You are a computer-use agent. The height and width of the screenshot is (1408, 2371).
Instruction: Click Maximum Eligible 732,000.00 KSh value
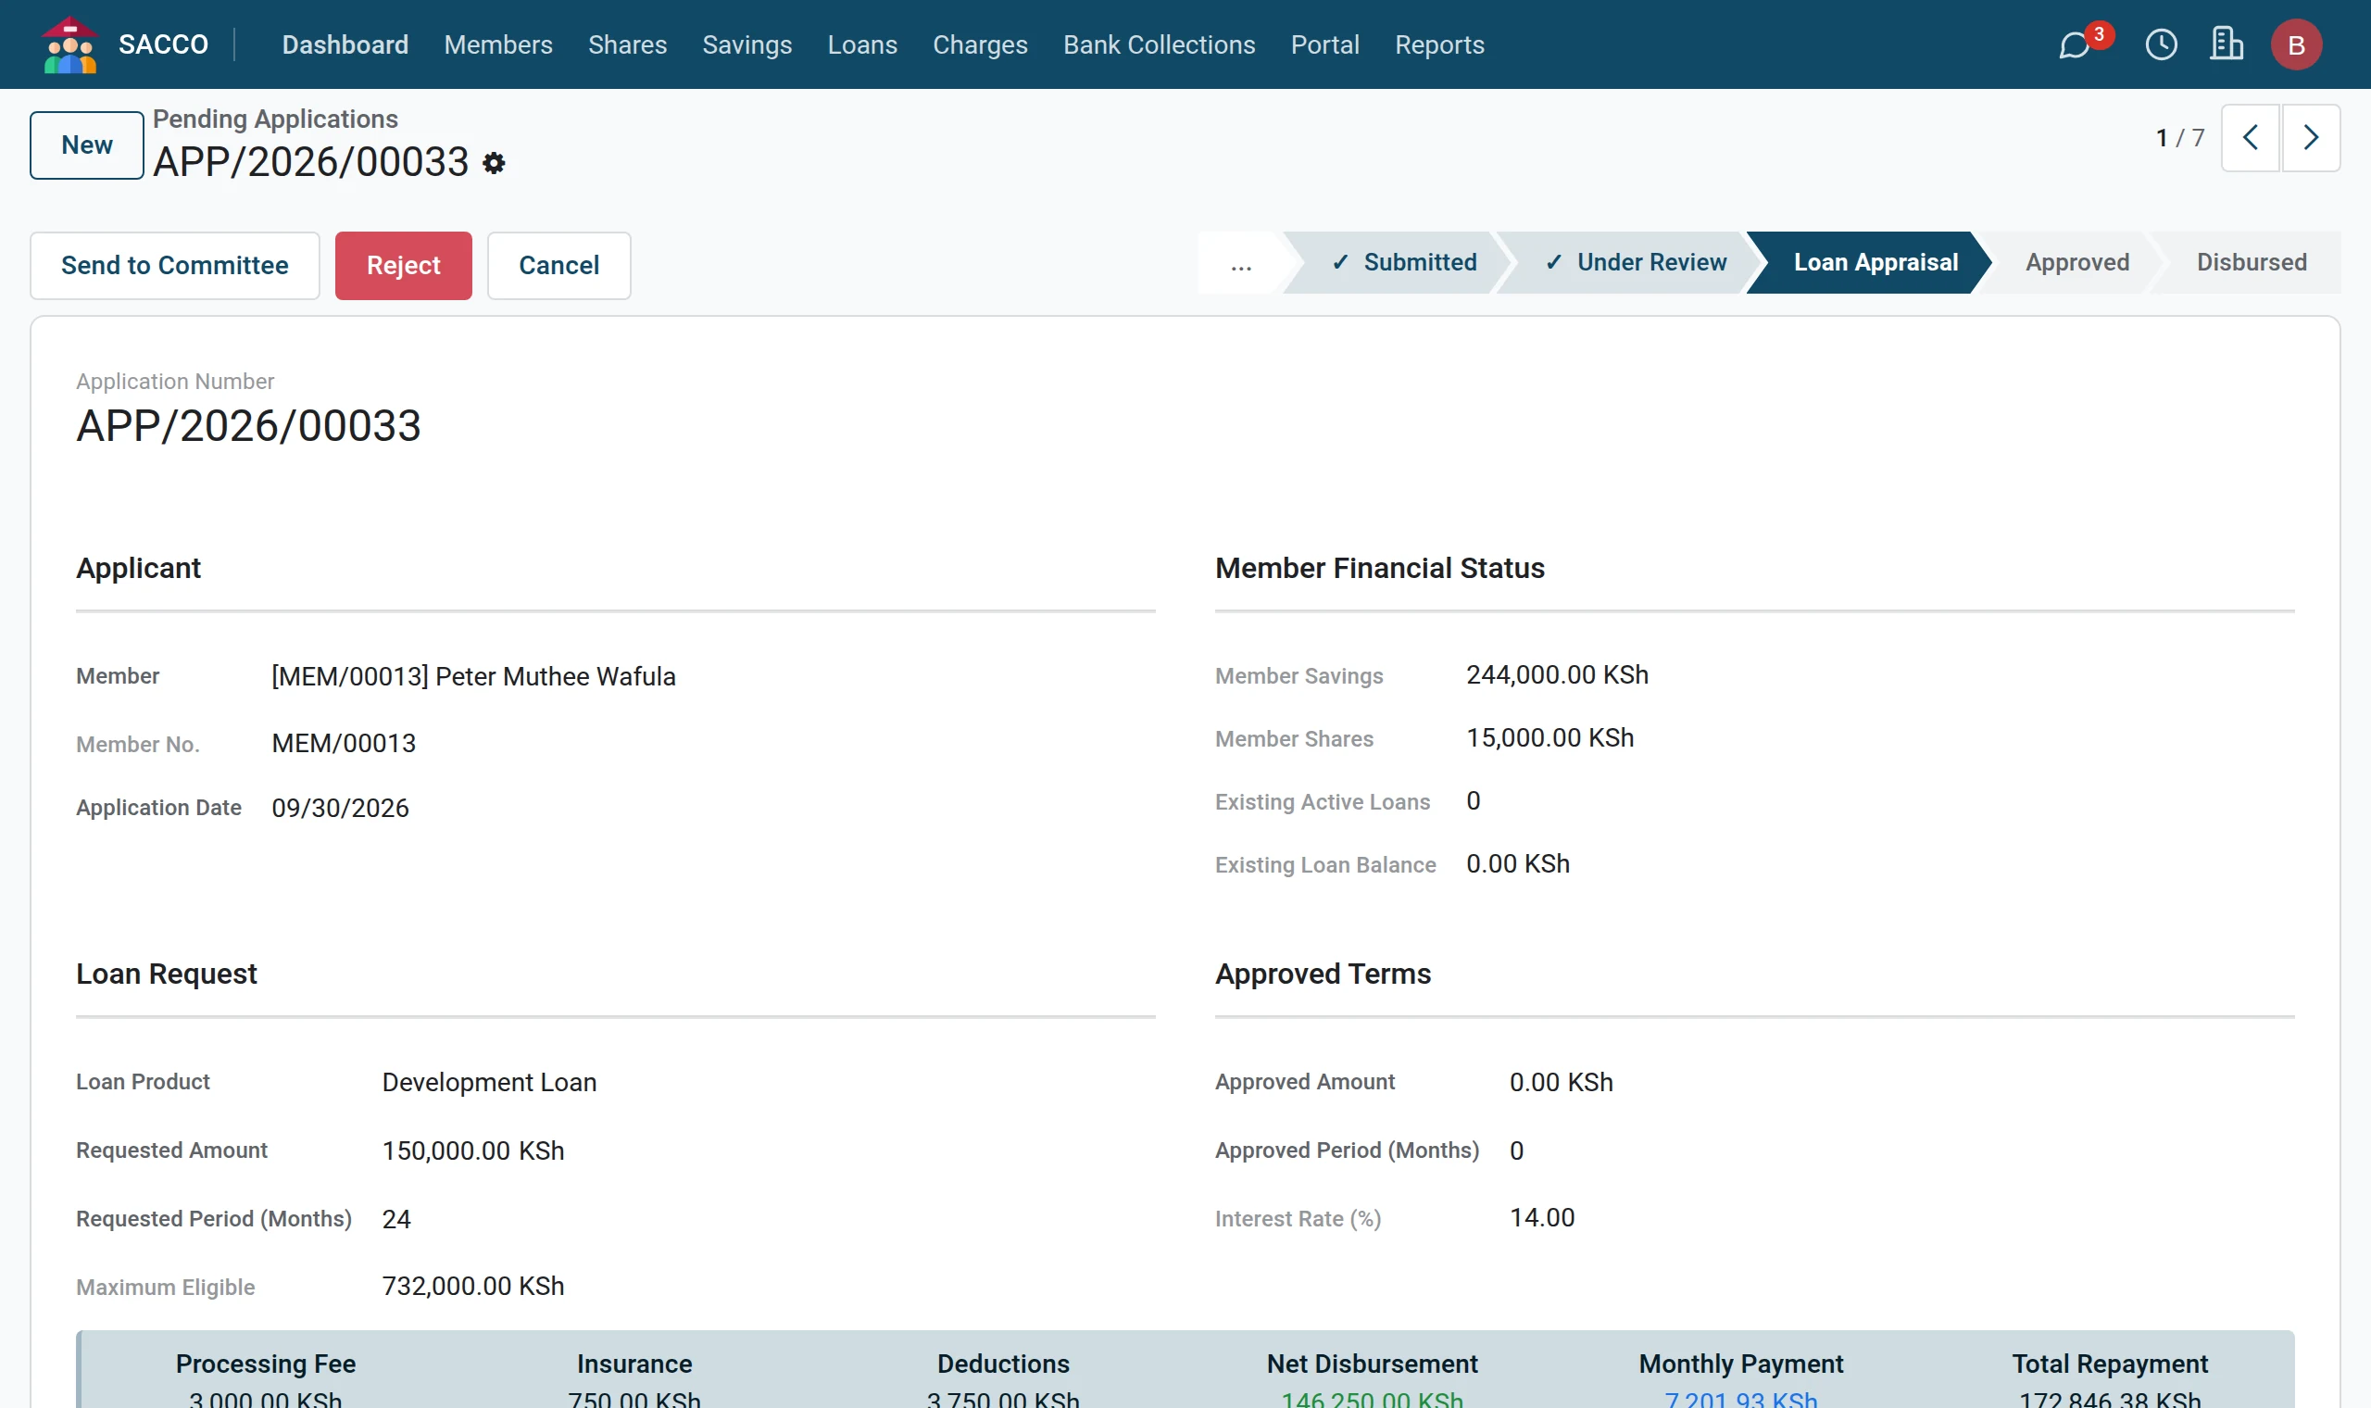473,1287
